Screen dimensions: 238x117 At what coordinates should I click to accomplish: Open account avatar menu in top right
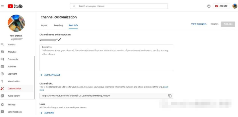coord(235,6)
